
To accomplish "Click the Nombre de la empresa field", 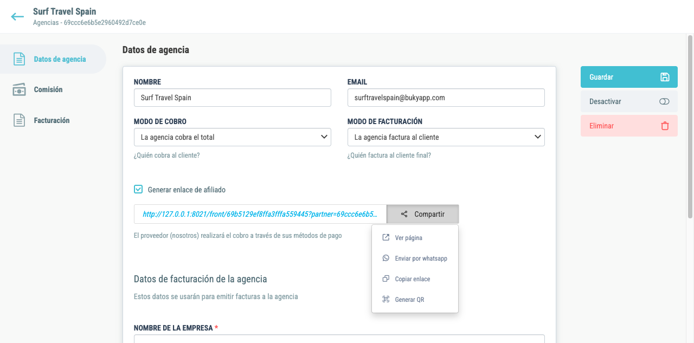I will click(x=339, y=339).
